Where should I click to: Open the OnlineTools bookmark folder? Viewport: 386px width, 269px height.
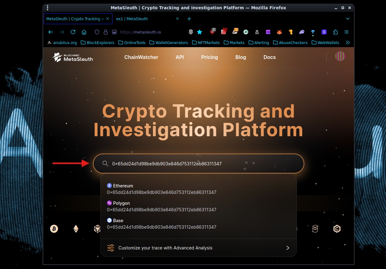pos(132,43)
